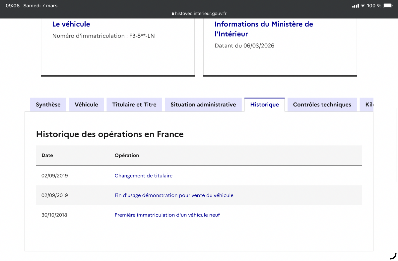Select the Historique tab
Viewport: 398px width, 261px height.
coord(265,105)
